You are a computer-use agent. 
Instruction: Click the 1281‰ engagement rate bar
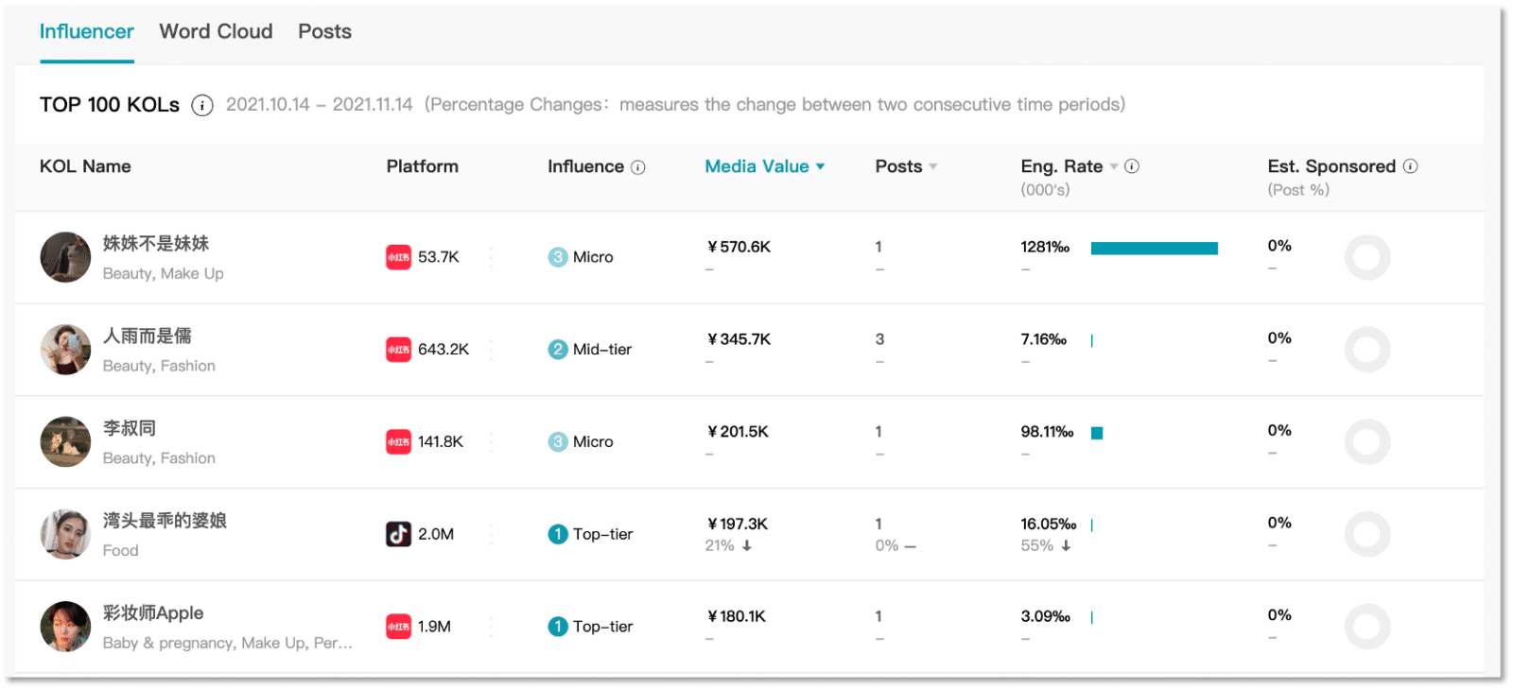(x=1154, y=249)
